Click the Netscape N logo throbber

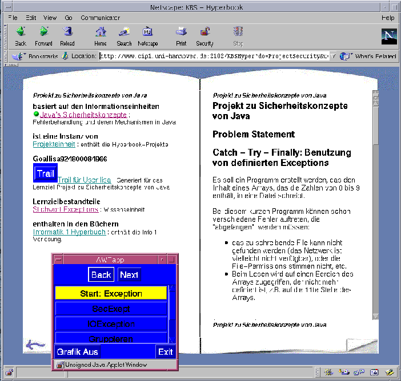pyautogui.click(x=389, y=37)
